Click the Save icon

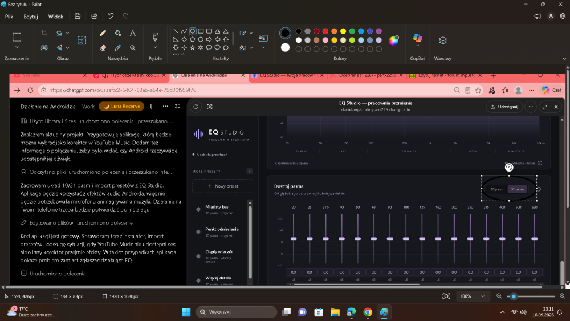click(78, 16)
